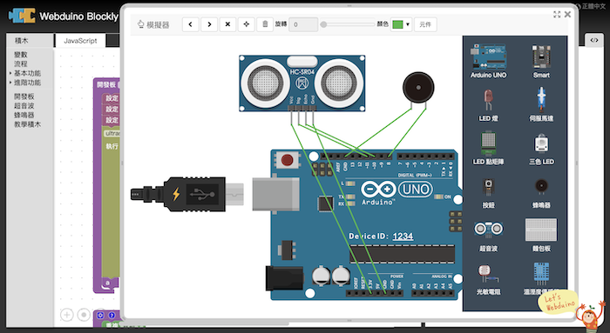Click the move arrows tool button
Image resolution: width=610 pixels, height=333 pixels.
click(x=247, y=24)
